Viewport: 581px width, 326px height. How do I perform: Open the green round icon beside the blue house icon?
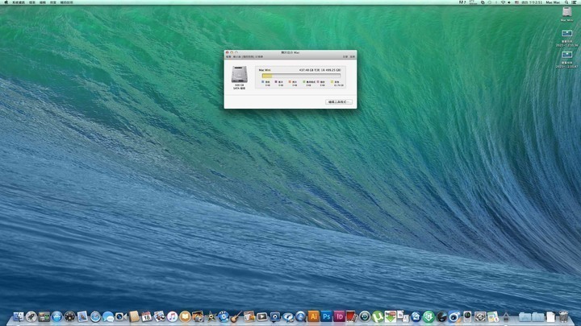pyautogui.click(x=428, y=317)
